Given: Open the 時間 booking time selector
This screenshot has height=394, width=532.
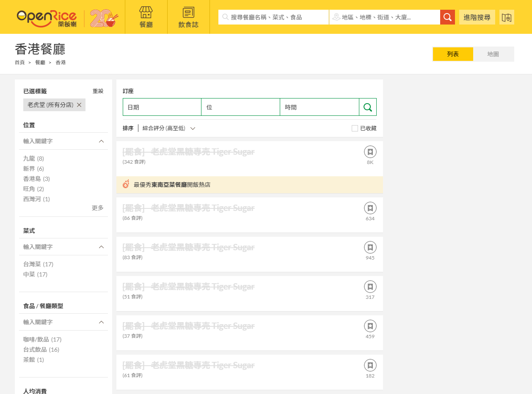Looking at the screenshot, I should 320,107.
